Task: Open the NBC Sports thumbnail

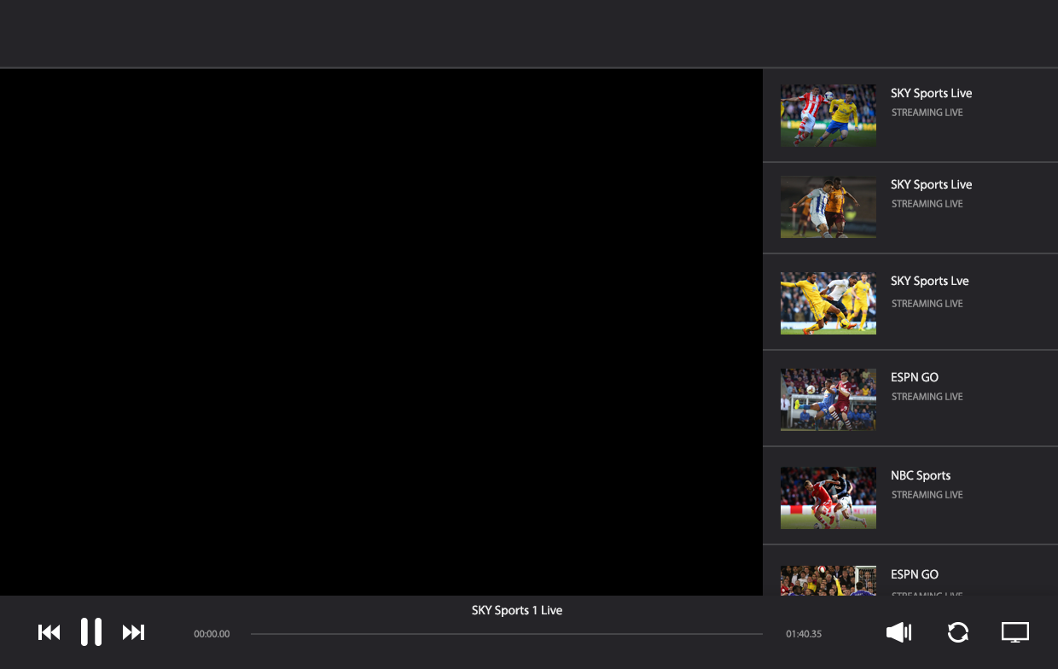Action: 828,497
